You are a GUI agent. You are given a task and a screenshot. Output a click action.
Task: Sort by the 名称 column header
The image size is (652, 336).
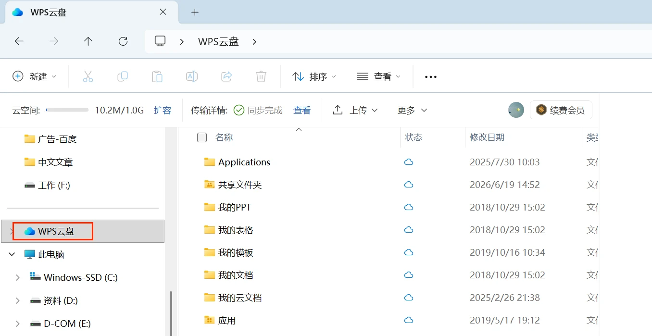[x=224, y=137]
